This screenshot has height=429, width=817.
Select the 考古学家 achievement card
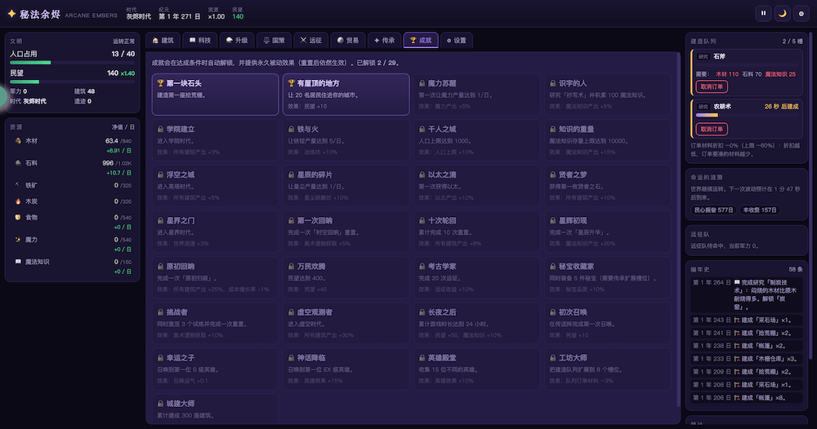tap(477, 277)
